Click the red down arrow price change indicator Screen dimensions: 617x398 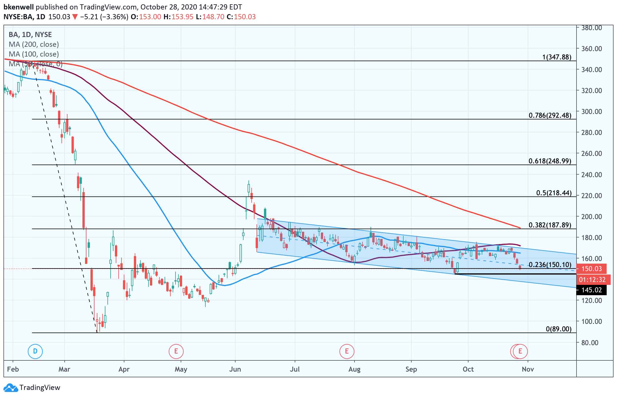point(75,17)
